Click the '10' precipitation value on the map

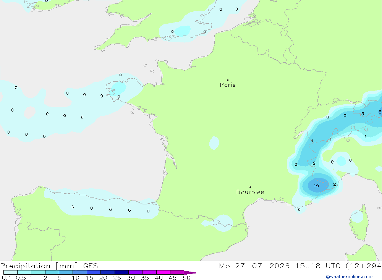pyautogui.click(x=316, y=186)
